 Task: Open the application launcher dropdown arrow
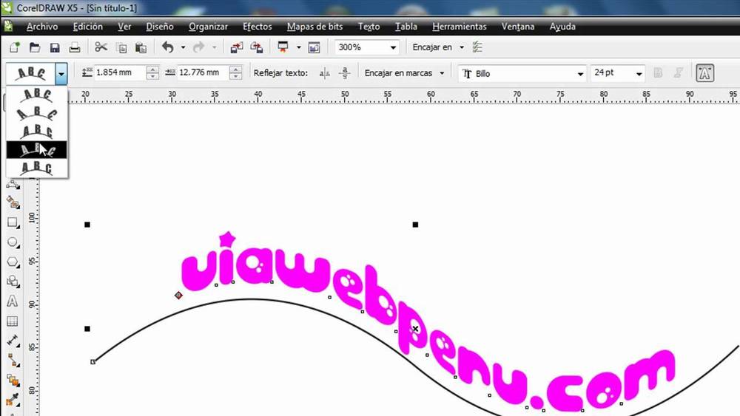298,47
